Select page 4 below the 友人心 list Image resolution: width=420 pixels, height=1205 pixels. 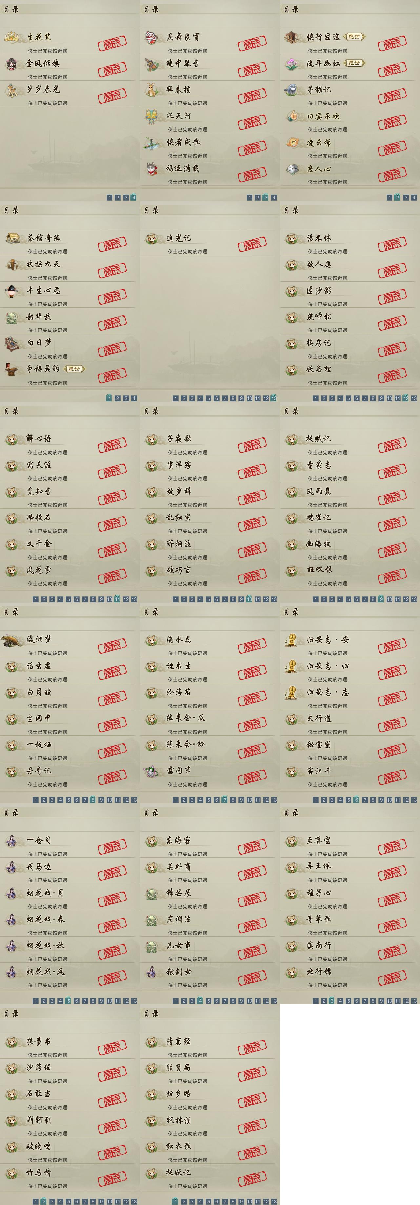coord(414,198)
